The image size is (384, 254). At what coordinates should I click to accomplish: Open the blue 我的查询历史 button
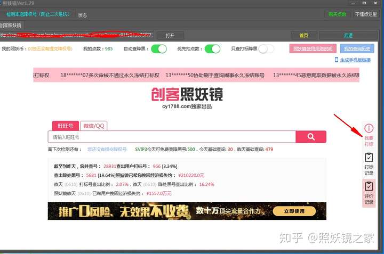[x=357, y=49]
